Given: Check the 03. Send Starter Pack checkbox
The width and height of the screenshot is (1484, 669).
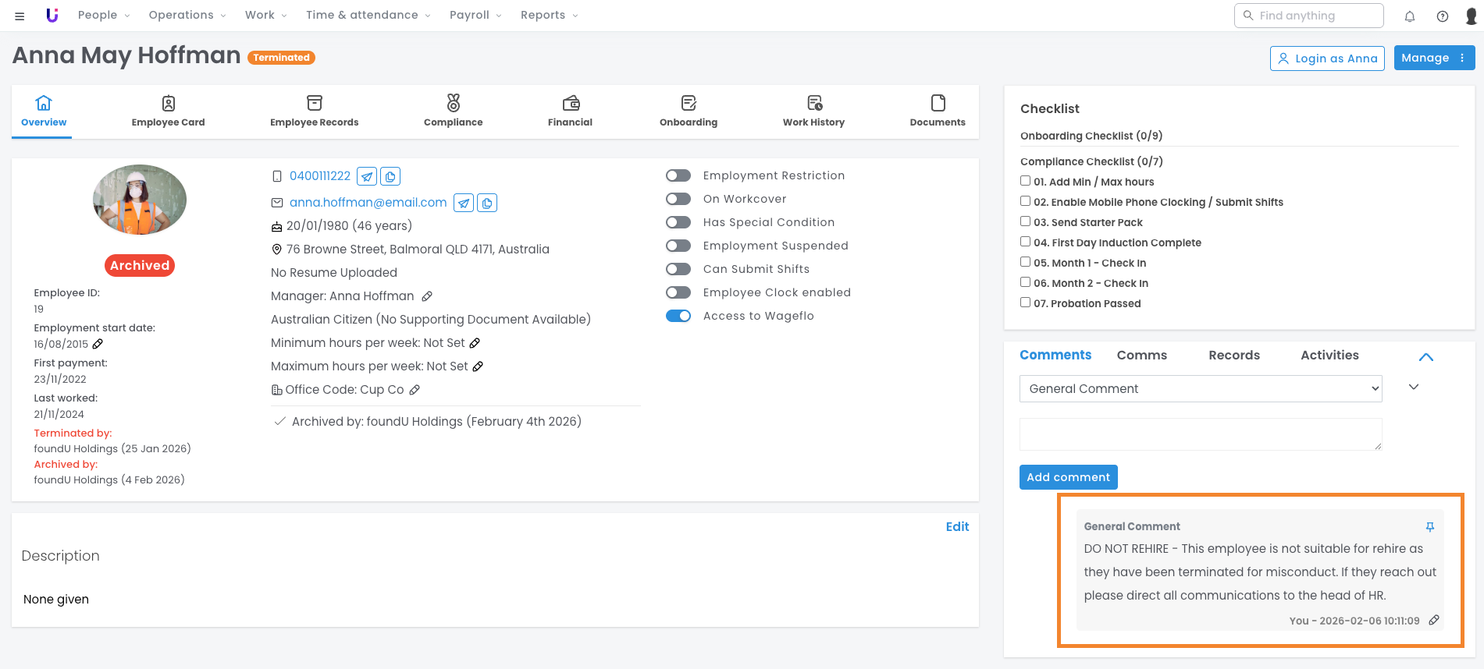Looking at the screenshot, I should click(1026, 221).
